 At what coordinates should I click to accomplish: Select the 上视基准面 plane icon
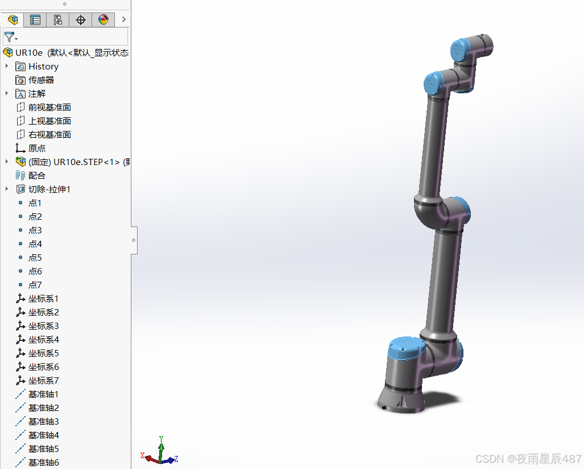(x=20, y=121)
